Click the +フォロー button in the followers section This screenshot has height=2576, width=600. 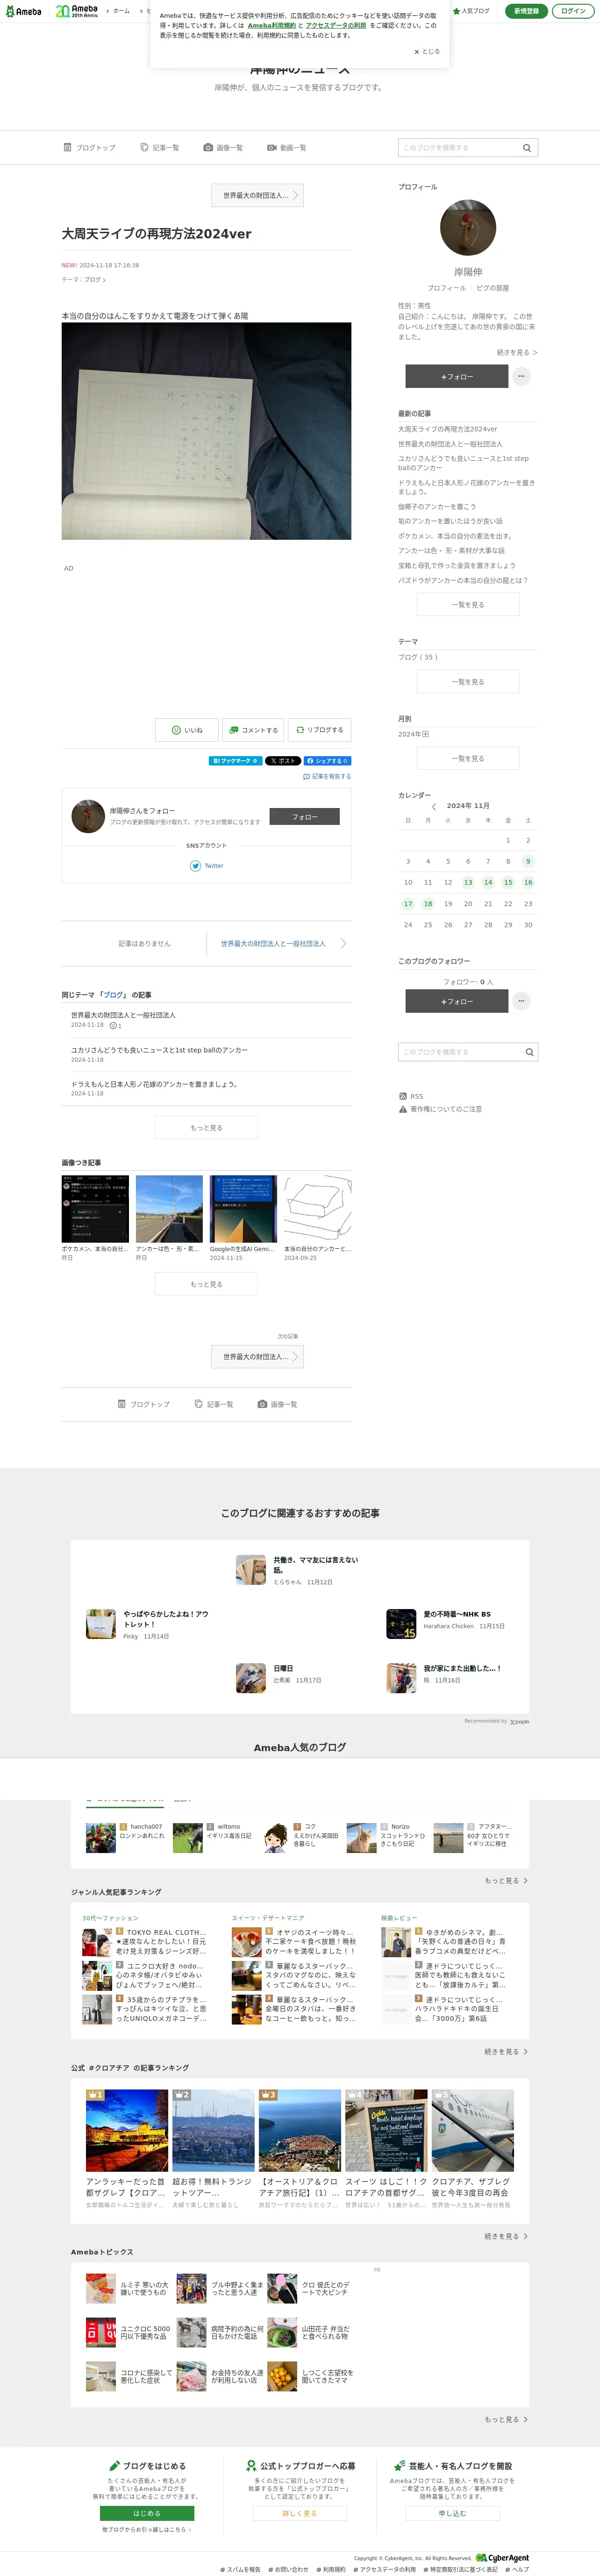tap(456, 1001)
